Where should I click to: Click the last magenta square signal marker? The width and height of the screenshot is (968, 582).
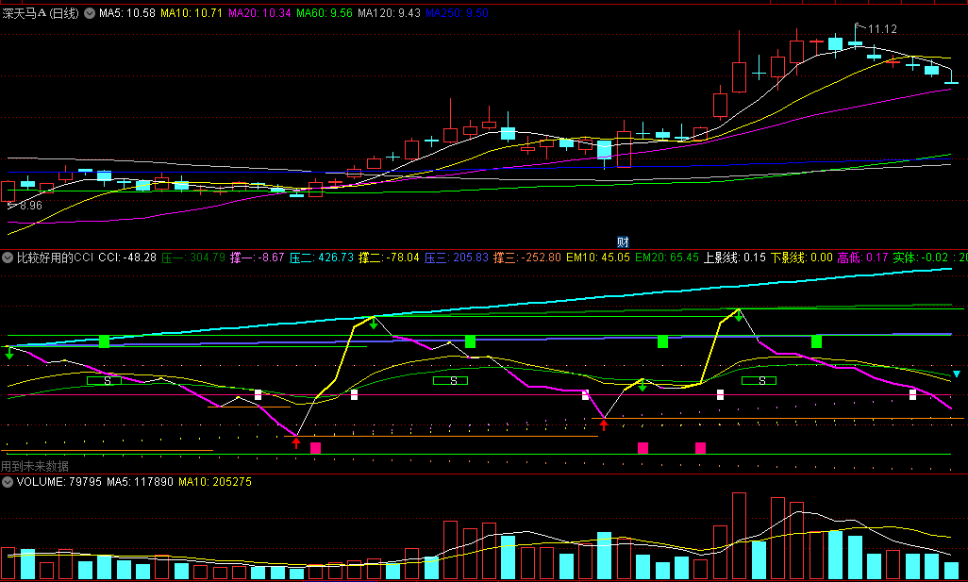pos(700,448)
